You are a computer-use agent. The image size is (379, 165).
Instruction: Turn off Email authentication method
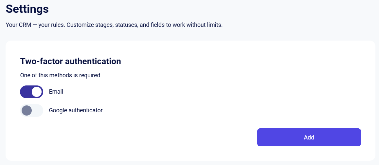coord(31,92)
